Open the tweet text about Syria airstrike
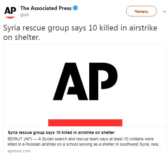The width and height of the screenshot is (167, 155). point(80,33)
